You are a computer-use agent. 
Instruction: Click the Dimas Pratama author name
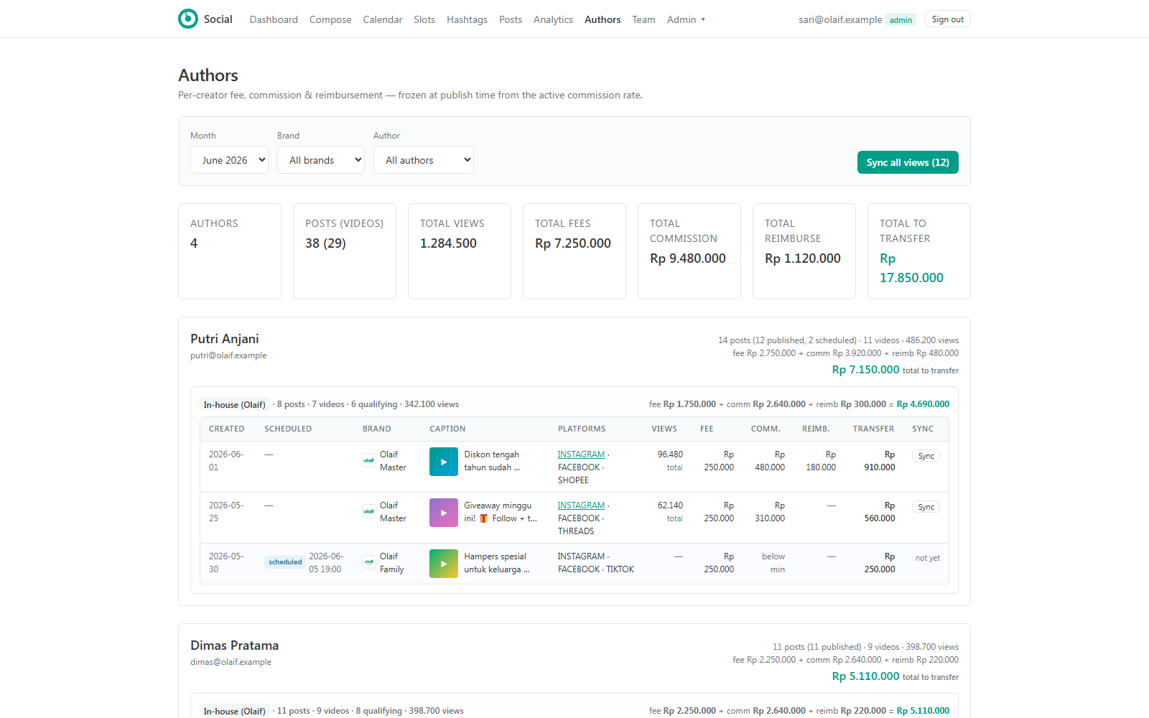(234, 645)
